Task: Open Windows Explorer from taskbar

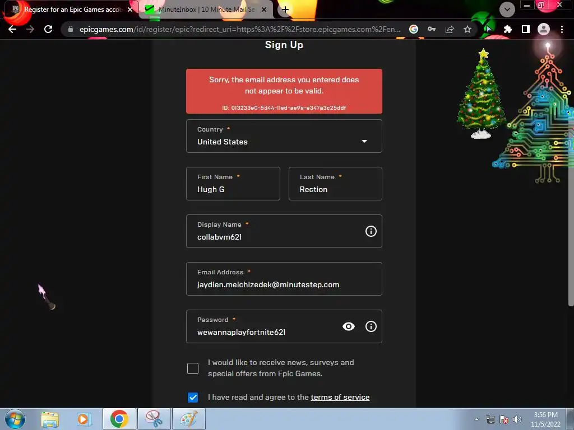Action: 50,419
